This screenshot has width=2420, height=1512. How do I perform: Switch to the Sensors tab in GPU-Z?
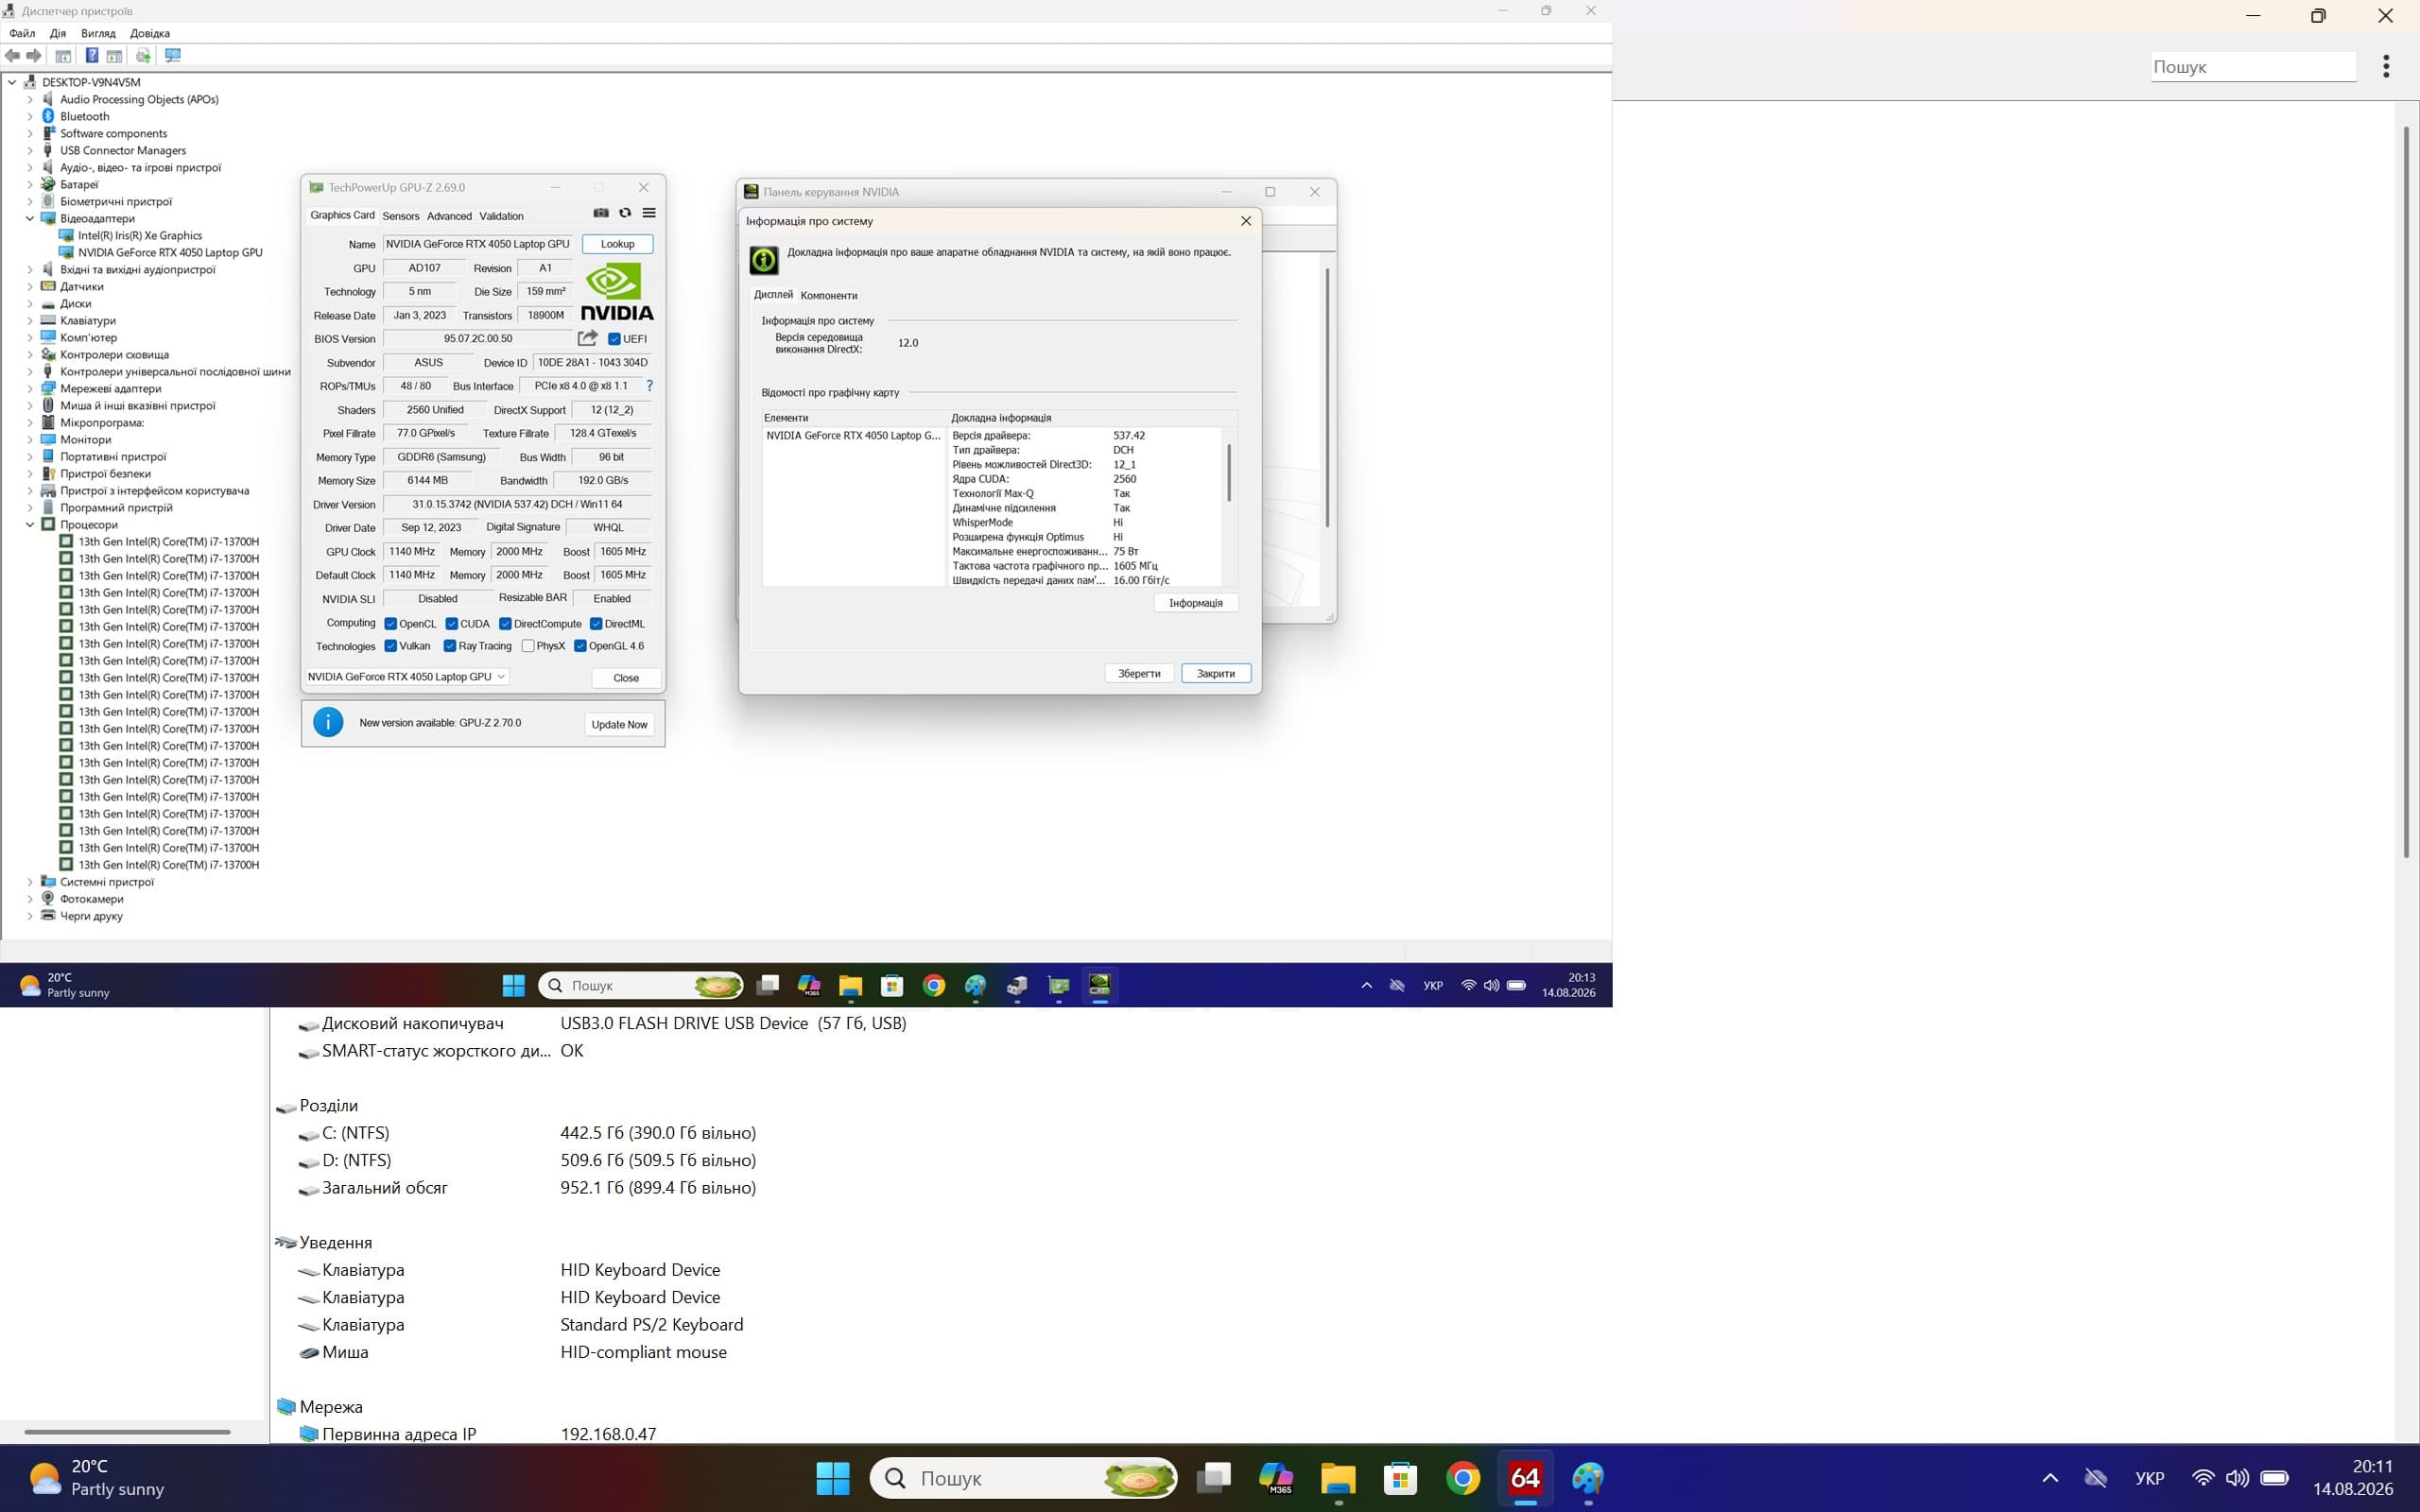[400, 216]
